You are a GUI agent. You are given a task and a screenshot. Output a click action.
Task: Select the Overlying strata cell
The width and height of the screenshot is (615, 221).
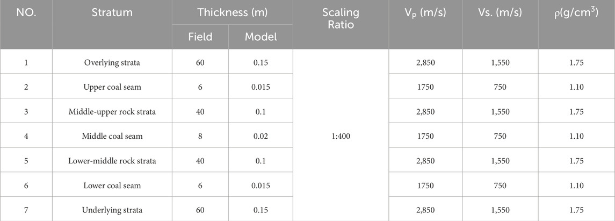112,62
